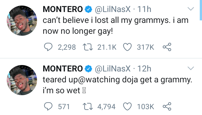Tap the avatar on the 12h tweet
The width and height of the screenshot is (202, 115).
21,80
